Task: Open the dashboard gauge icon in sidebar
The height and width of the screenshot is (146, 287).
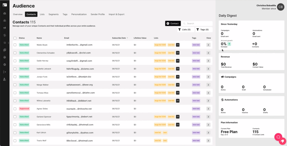Action: tap(5, 13)
